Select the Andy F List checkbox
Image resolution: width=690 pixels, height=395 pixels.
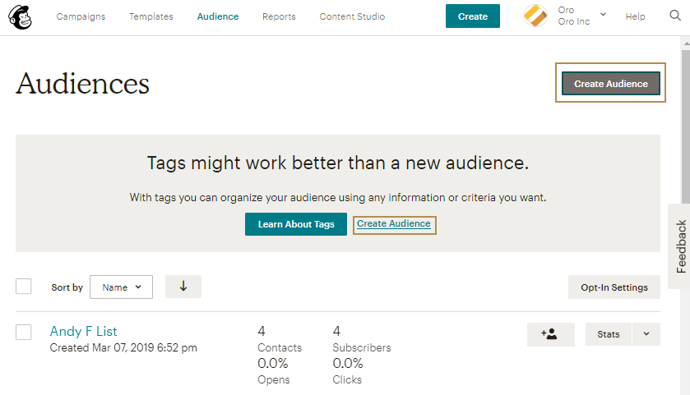coord(24,332)
